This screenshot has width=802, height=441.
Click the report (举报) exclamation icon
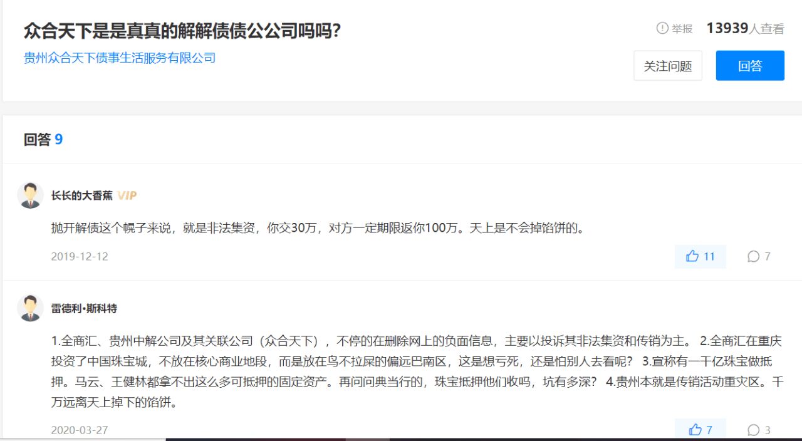pyautogui.click(x=662, y=28)
